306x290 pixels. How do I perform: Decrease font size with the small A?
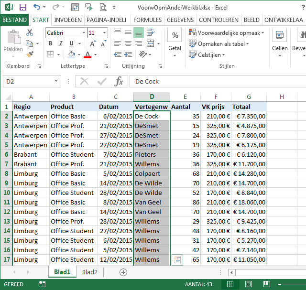(x=103, y=43)
